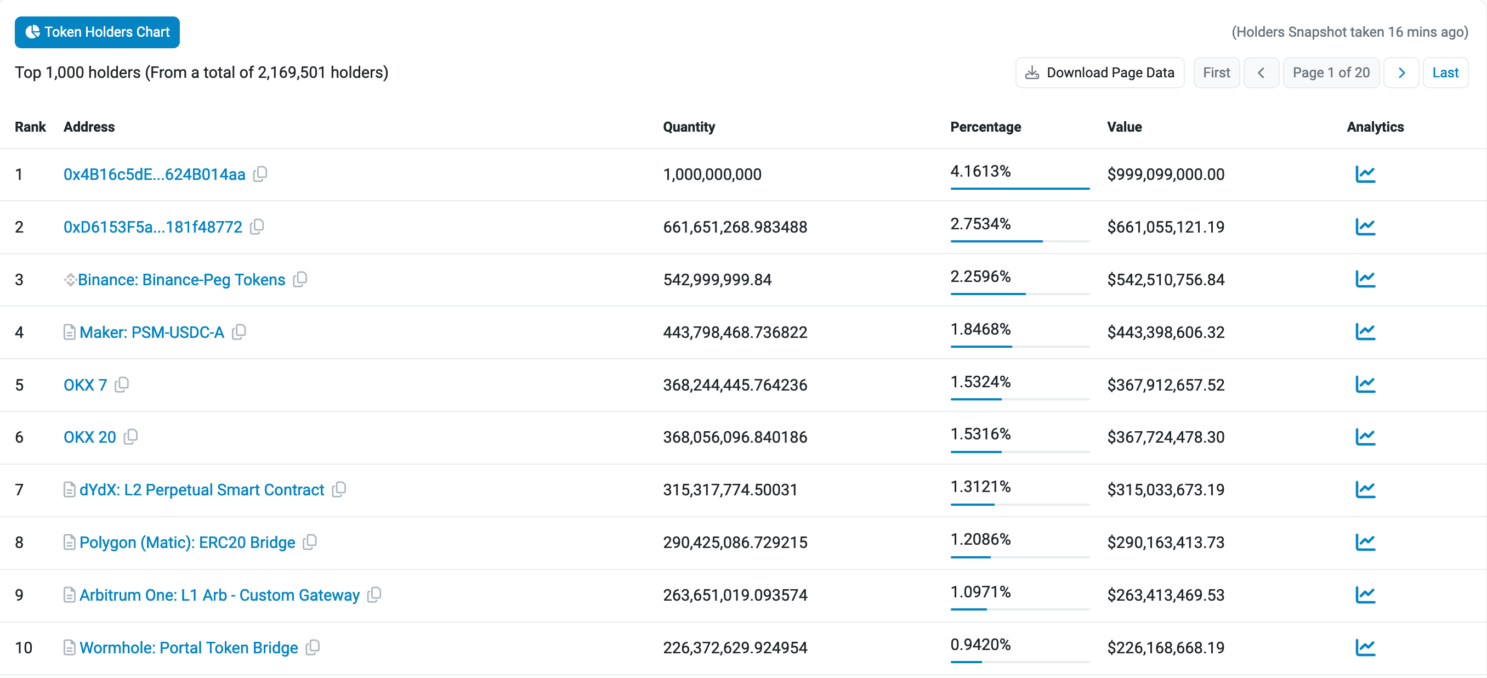Select the Top 1,000 holders summary text
The image size is (1487, 678).
pos(201,72)
